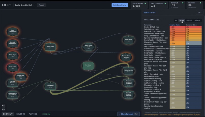Select the Wish / Gacha Pull node
The image size is (205, 117).
pyautogui.click(x=89, y=47)
